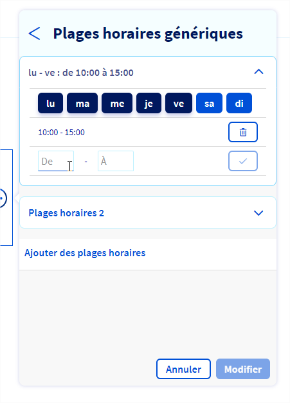Viewport: 290px width, 403px height.
Task: Toggle the ma day button
Action: (x=82, y=103)
